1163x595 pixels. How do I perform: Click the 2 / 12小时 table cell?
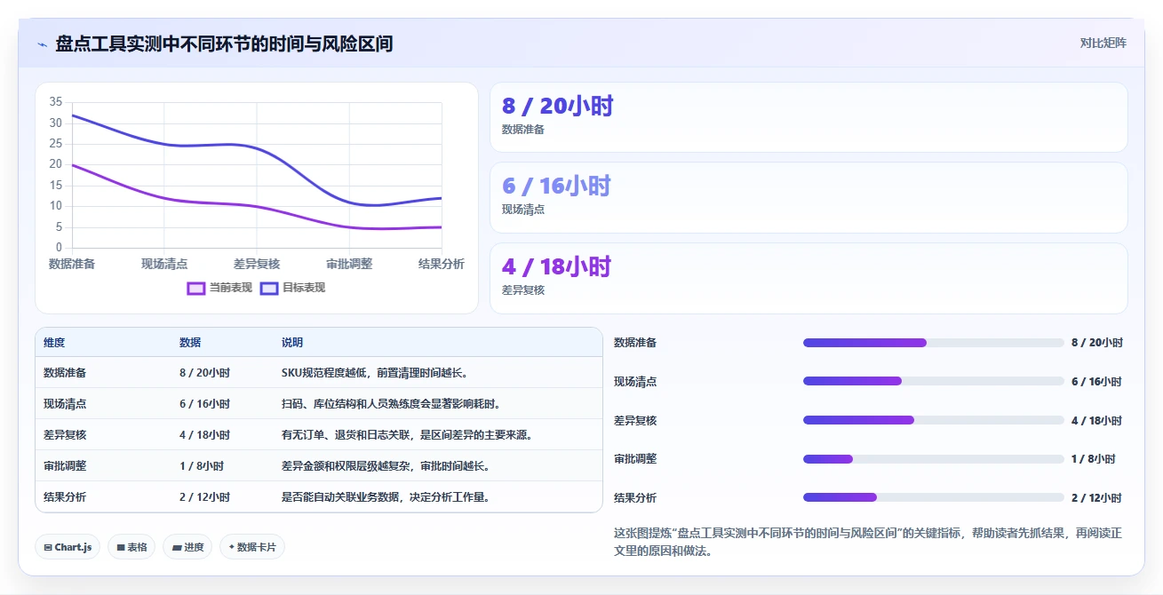click(204, 497)
